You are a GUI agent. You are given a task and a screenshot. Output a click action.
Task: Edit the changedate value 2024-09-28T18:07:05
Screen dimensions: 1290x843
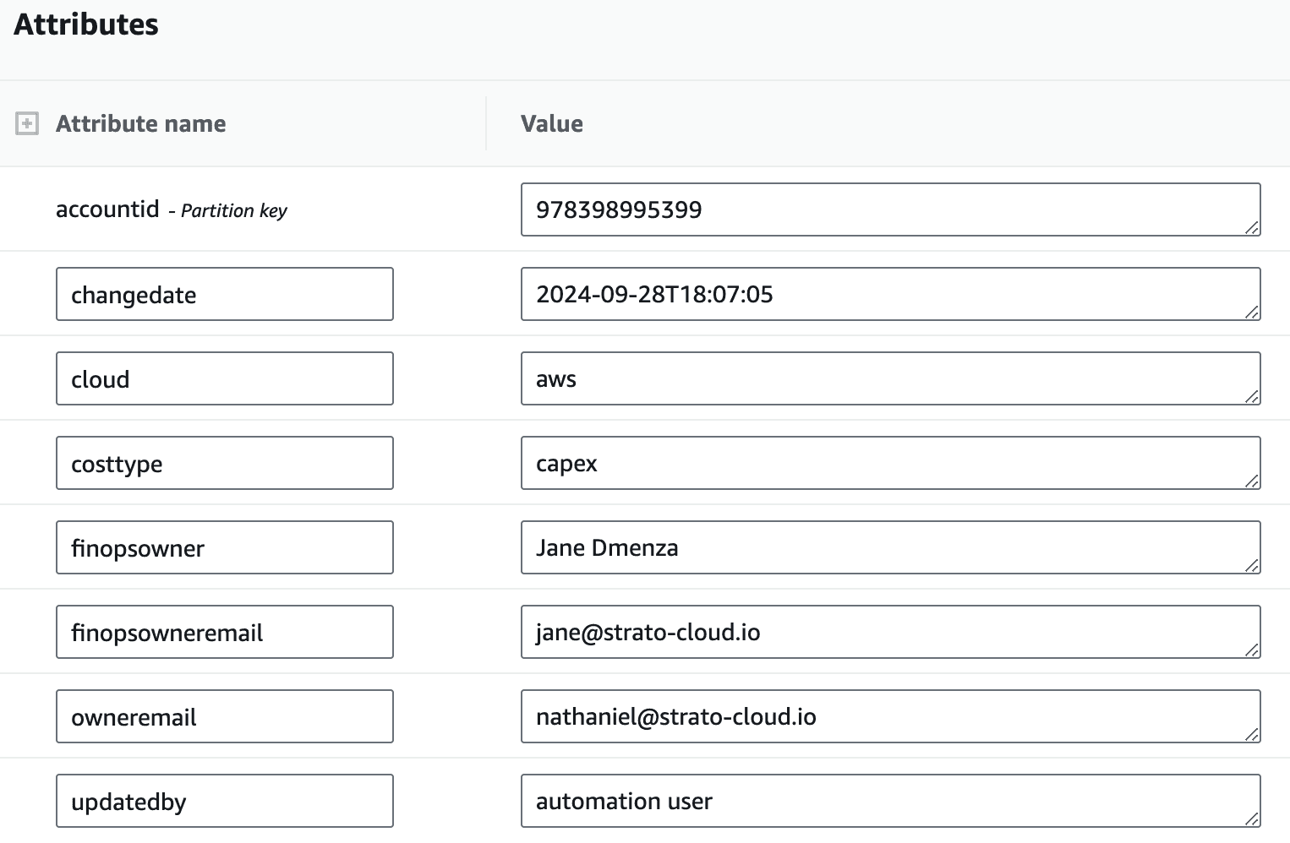(x=891, y=294)
